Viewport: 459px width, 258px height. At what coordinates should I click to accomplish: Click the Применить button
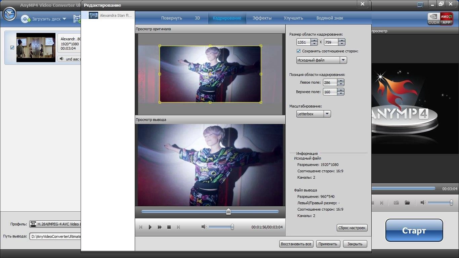pyautogui.click(x=328, y=244)
